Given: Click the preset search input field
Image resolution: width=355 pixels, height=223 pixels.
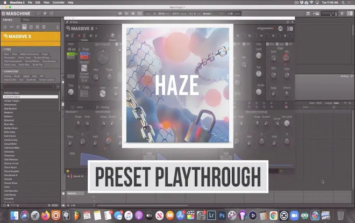Looking at the screenshot, I should (28, 87).
